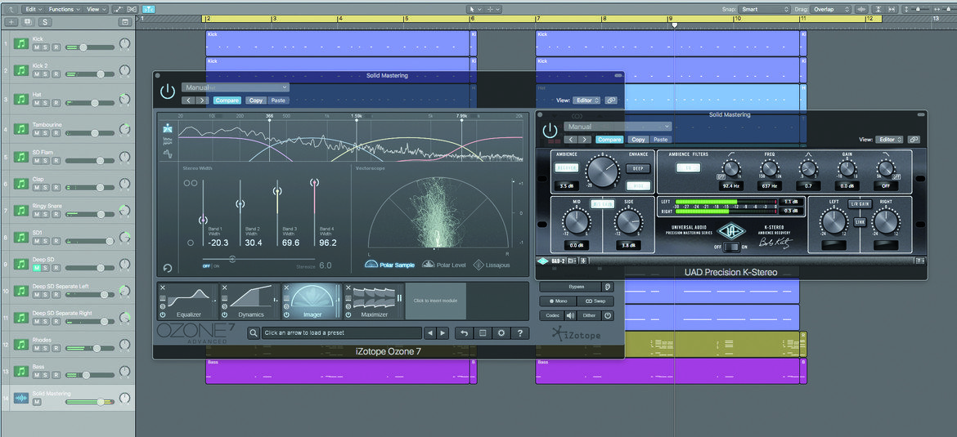Viewport: 957px width, 437px height.
Task: Open Ozone help question mark
Action: pyautogui.click(x=520, y=333)
